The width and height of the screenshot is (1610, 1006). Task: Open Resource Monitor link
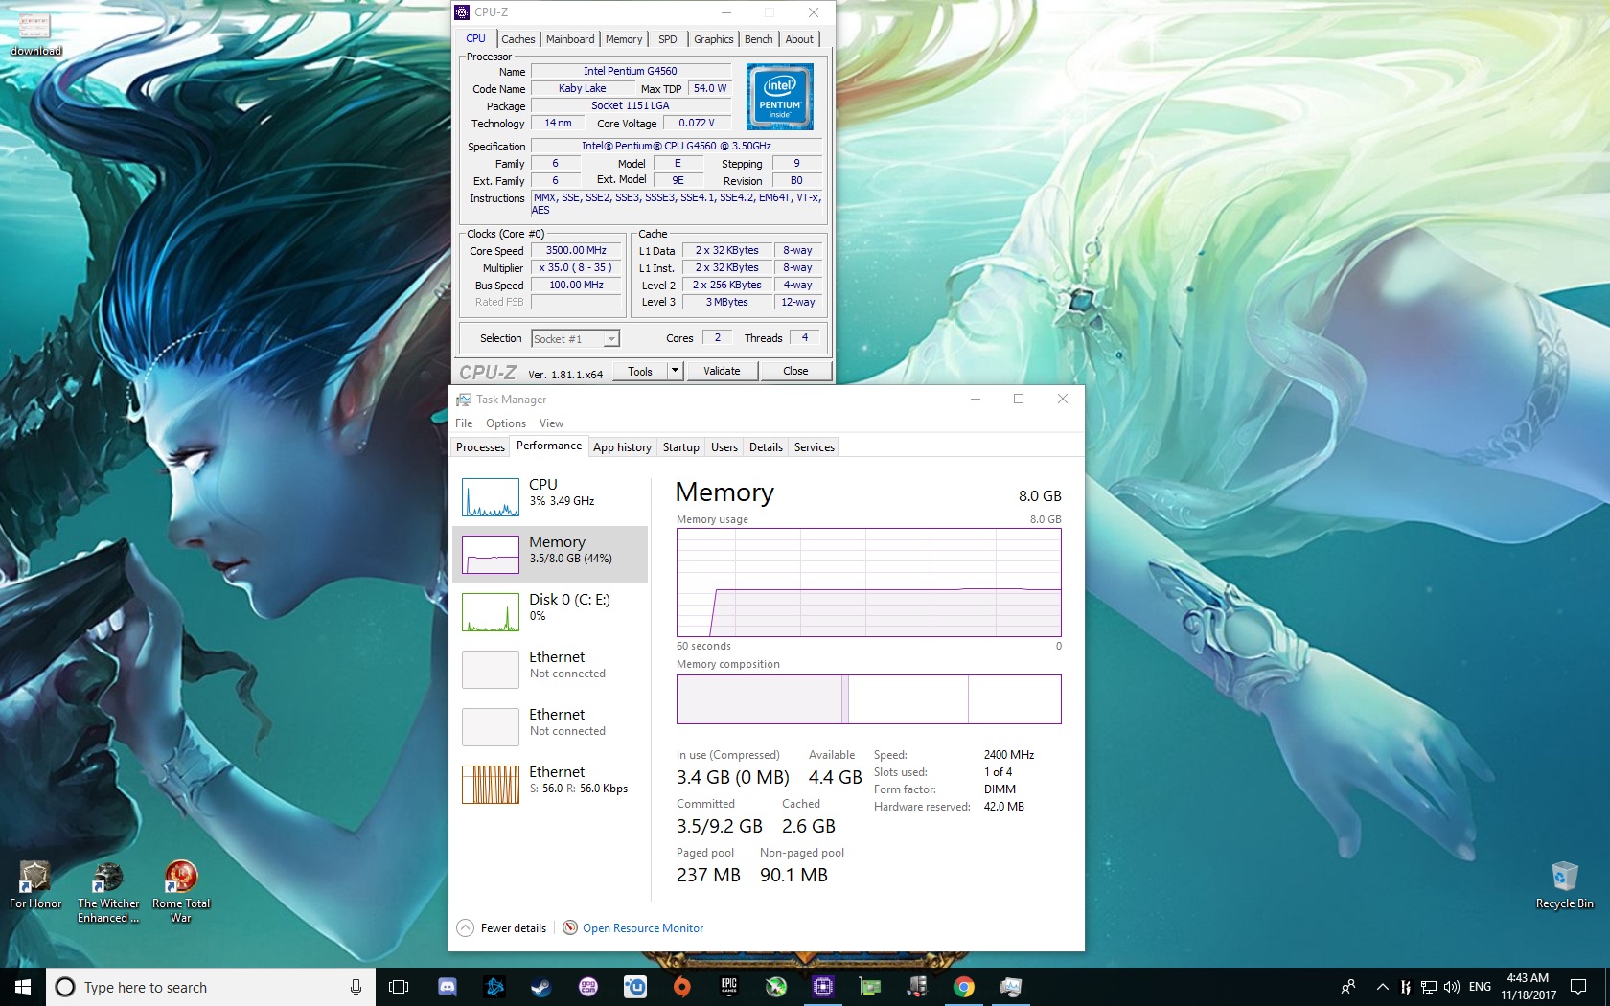[x=642, y=927]
